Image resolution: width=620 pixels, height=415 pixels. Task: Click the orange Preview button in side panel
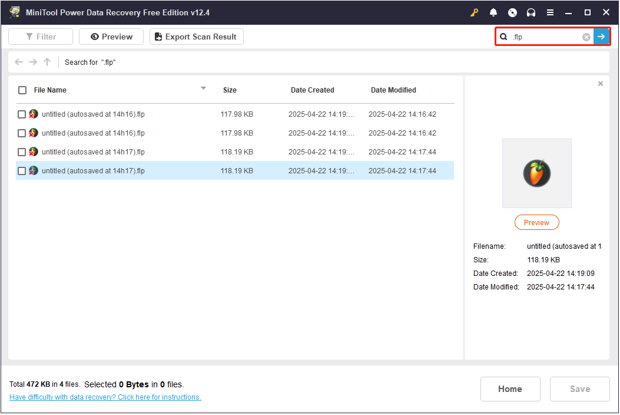pyautogui.click(x=536, y=223)
